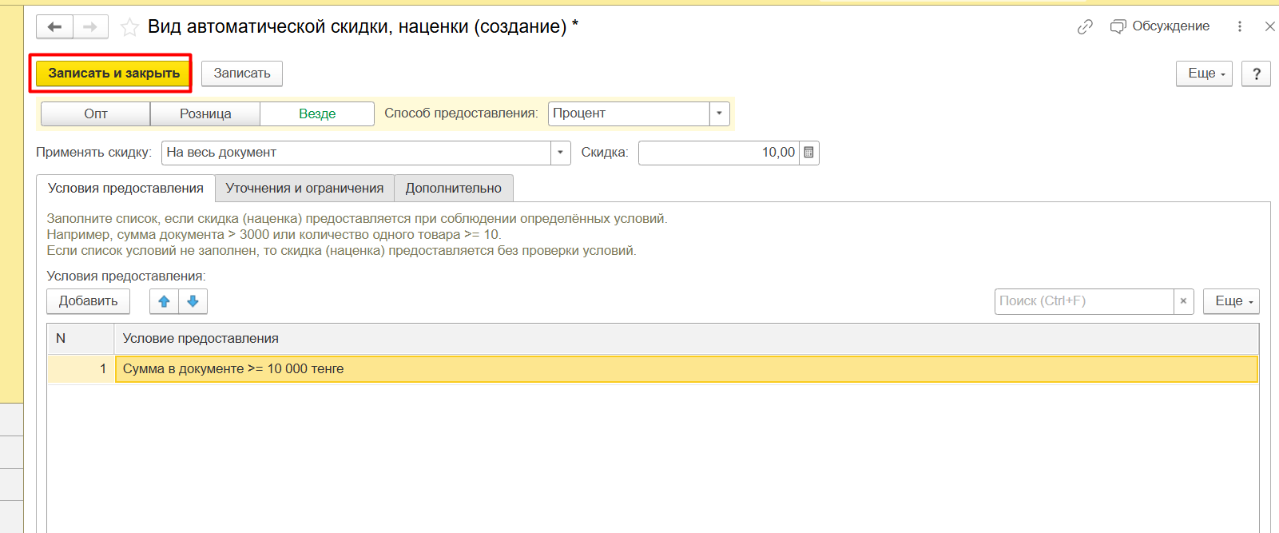Move condition up with blue arrow
This screenshot has width=1279, height=533.
(164, 301)
